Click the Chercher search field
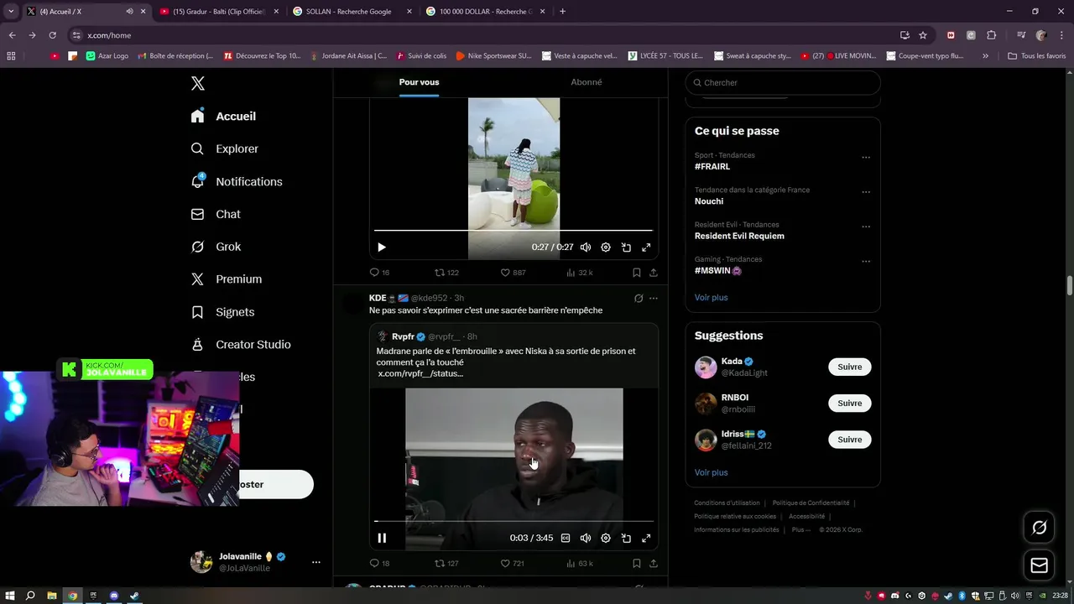Viewport: 1074px width, 604px height. [x=783, y=82]
